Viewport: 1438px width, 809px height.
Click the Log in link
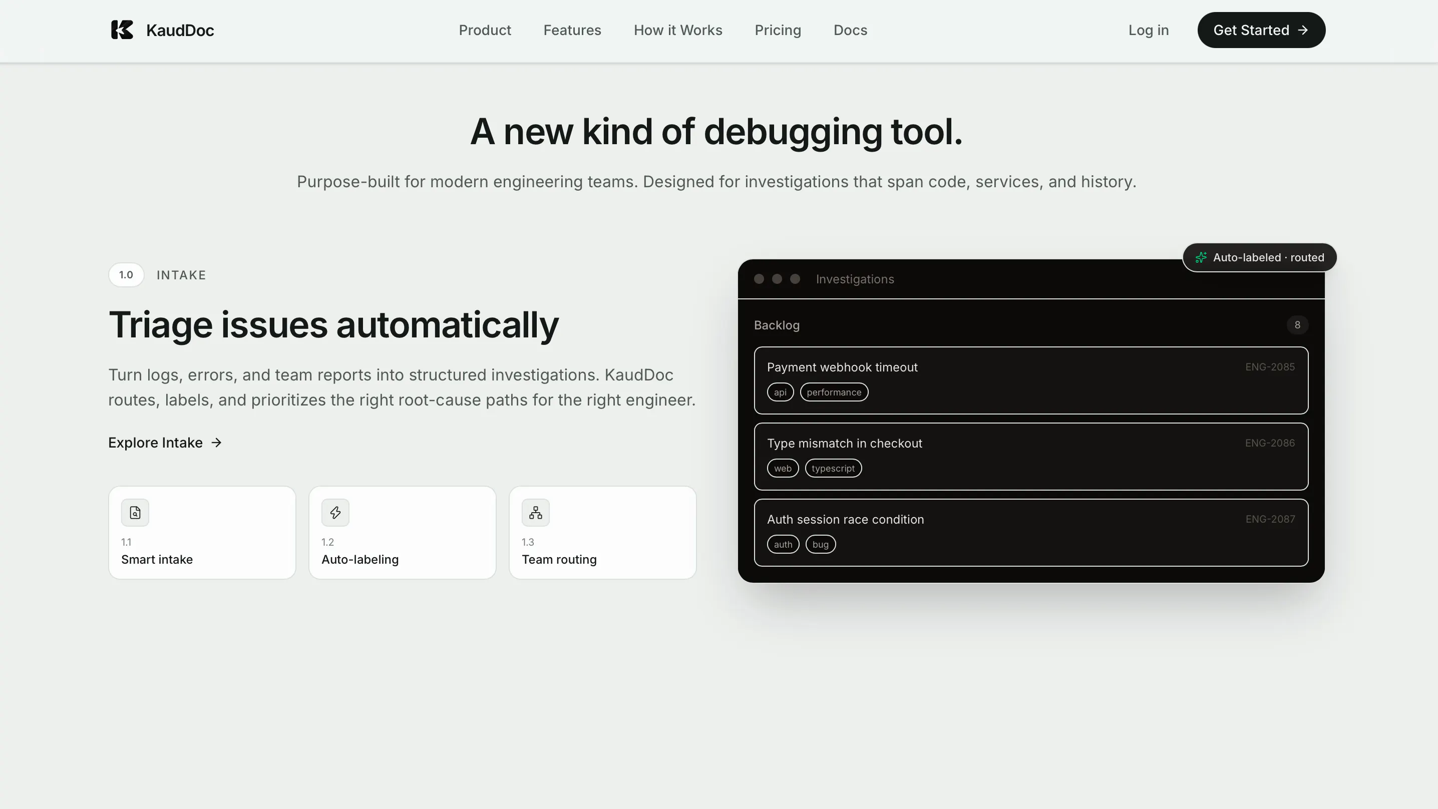pyautogui.click(x=1148, y=30)
